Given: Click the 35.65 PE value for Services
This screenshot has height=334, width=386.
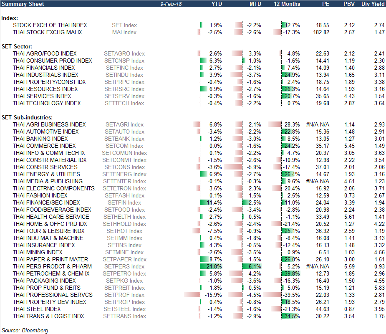Looking at the screenshot, I should [x=323, y=96].
